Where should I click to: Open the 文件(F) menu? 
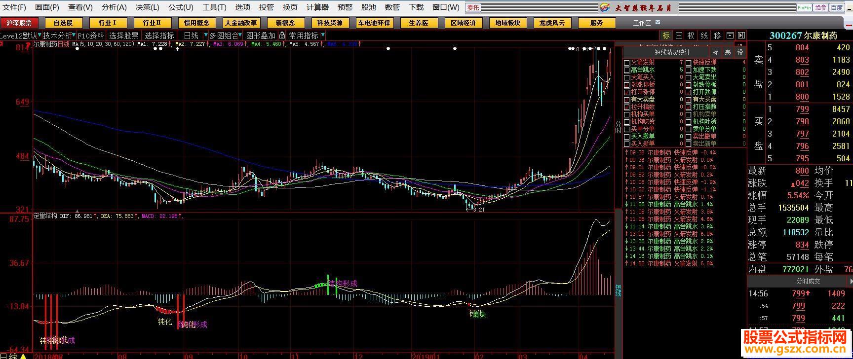pyautogui.click(x=15, y=7)
